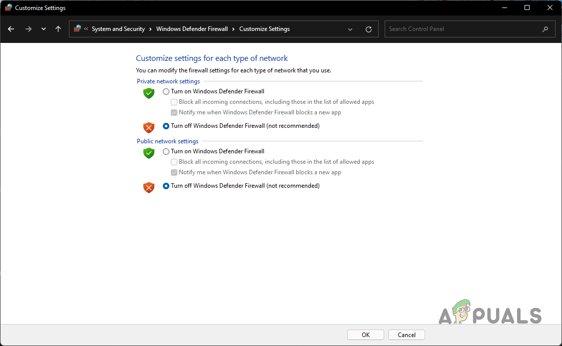
Task: Expand the address bar history dropdown
Action: [x=350, y=29]
